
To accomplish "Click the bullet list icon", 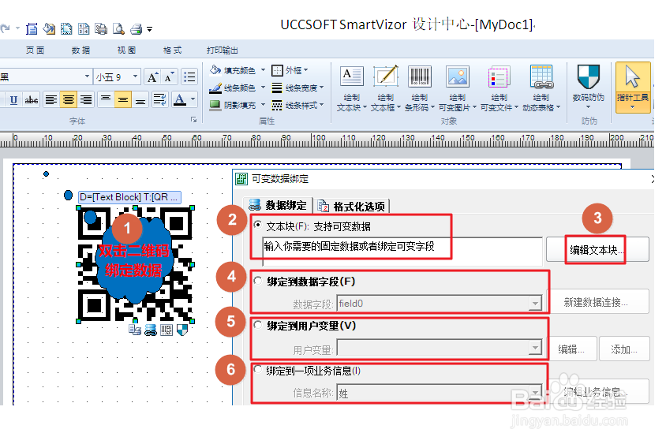I will (x=189, y=76).
